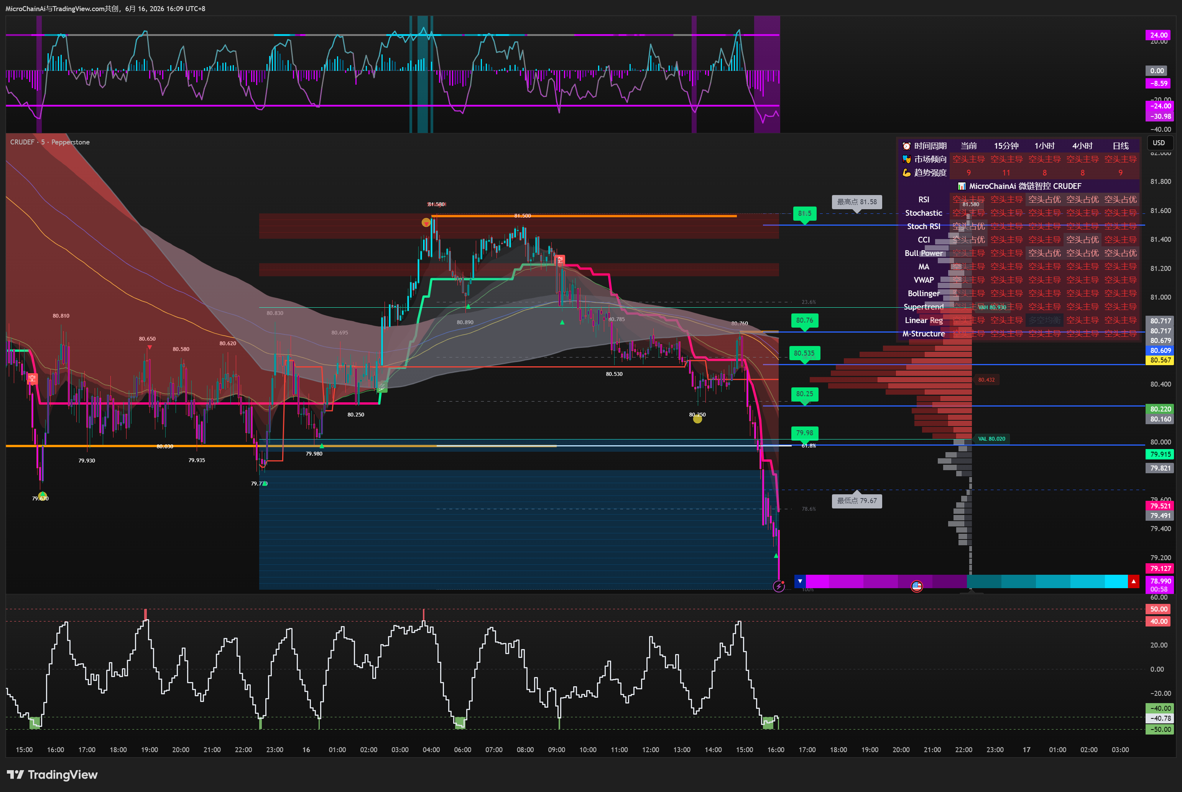The width and height of the screenshot is (1182, 792).
Task: Click the VAH 80.930 volume profile label
Action: (992, 307)
